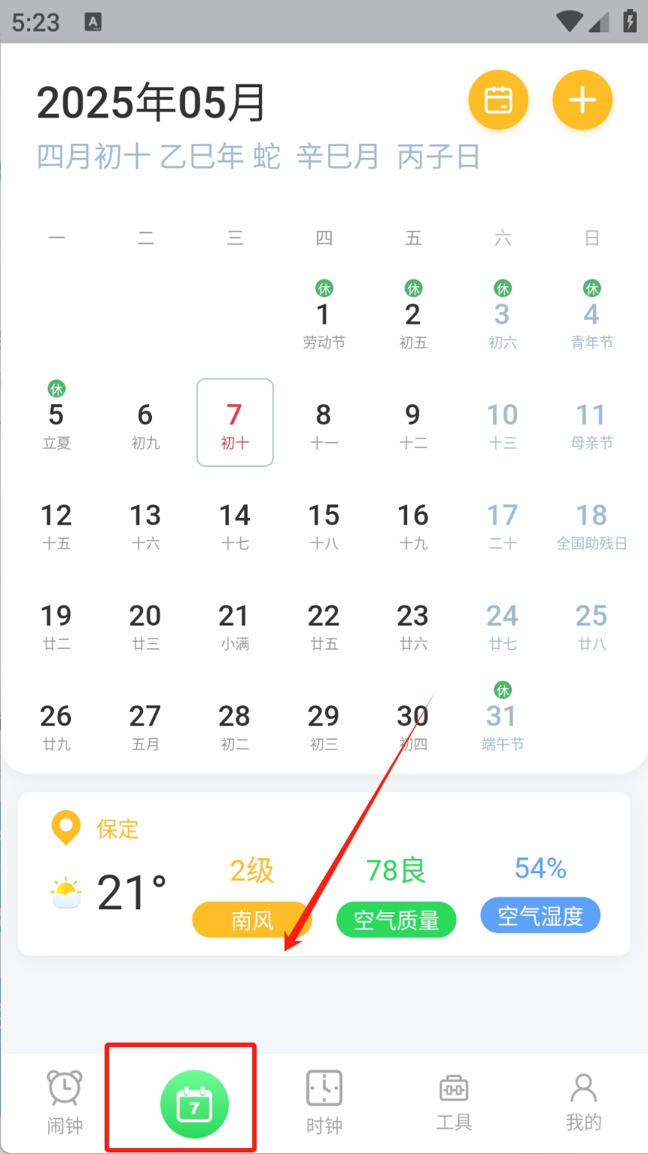648x1154 pixels.
Task: Tap the 空气湿度 humidity label
Action: (540, 915)
